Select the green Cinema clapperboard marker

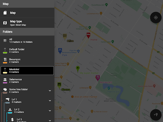59,85
